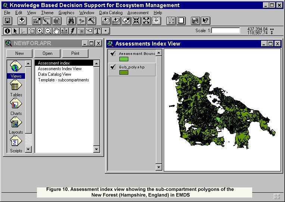Click the views list scroll-down arrow
285x202 pixels.
[96, 149]
